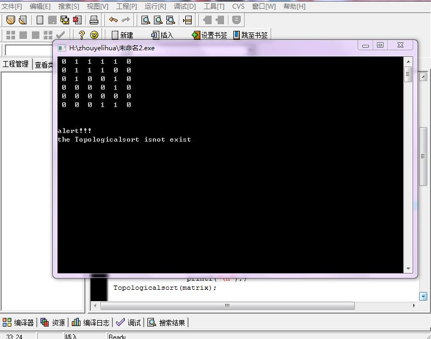Open the 搜索结果 search results tab
Image resolution: width=431 pixels, height=339 pixels.
click(166, 322)
